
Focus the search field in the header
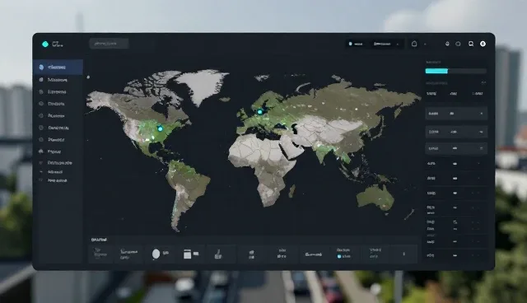109,44
